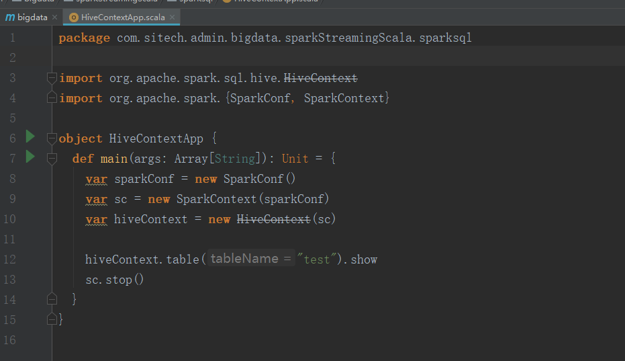Toggle fold end marker at line 14
The width and height of the screenshot is (625, 361).
click(x=52, y=298)
